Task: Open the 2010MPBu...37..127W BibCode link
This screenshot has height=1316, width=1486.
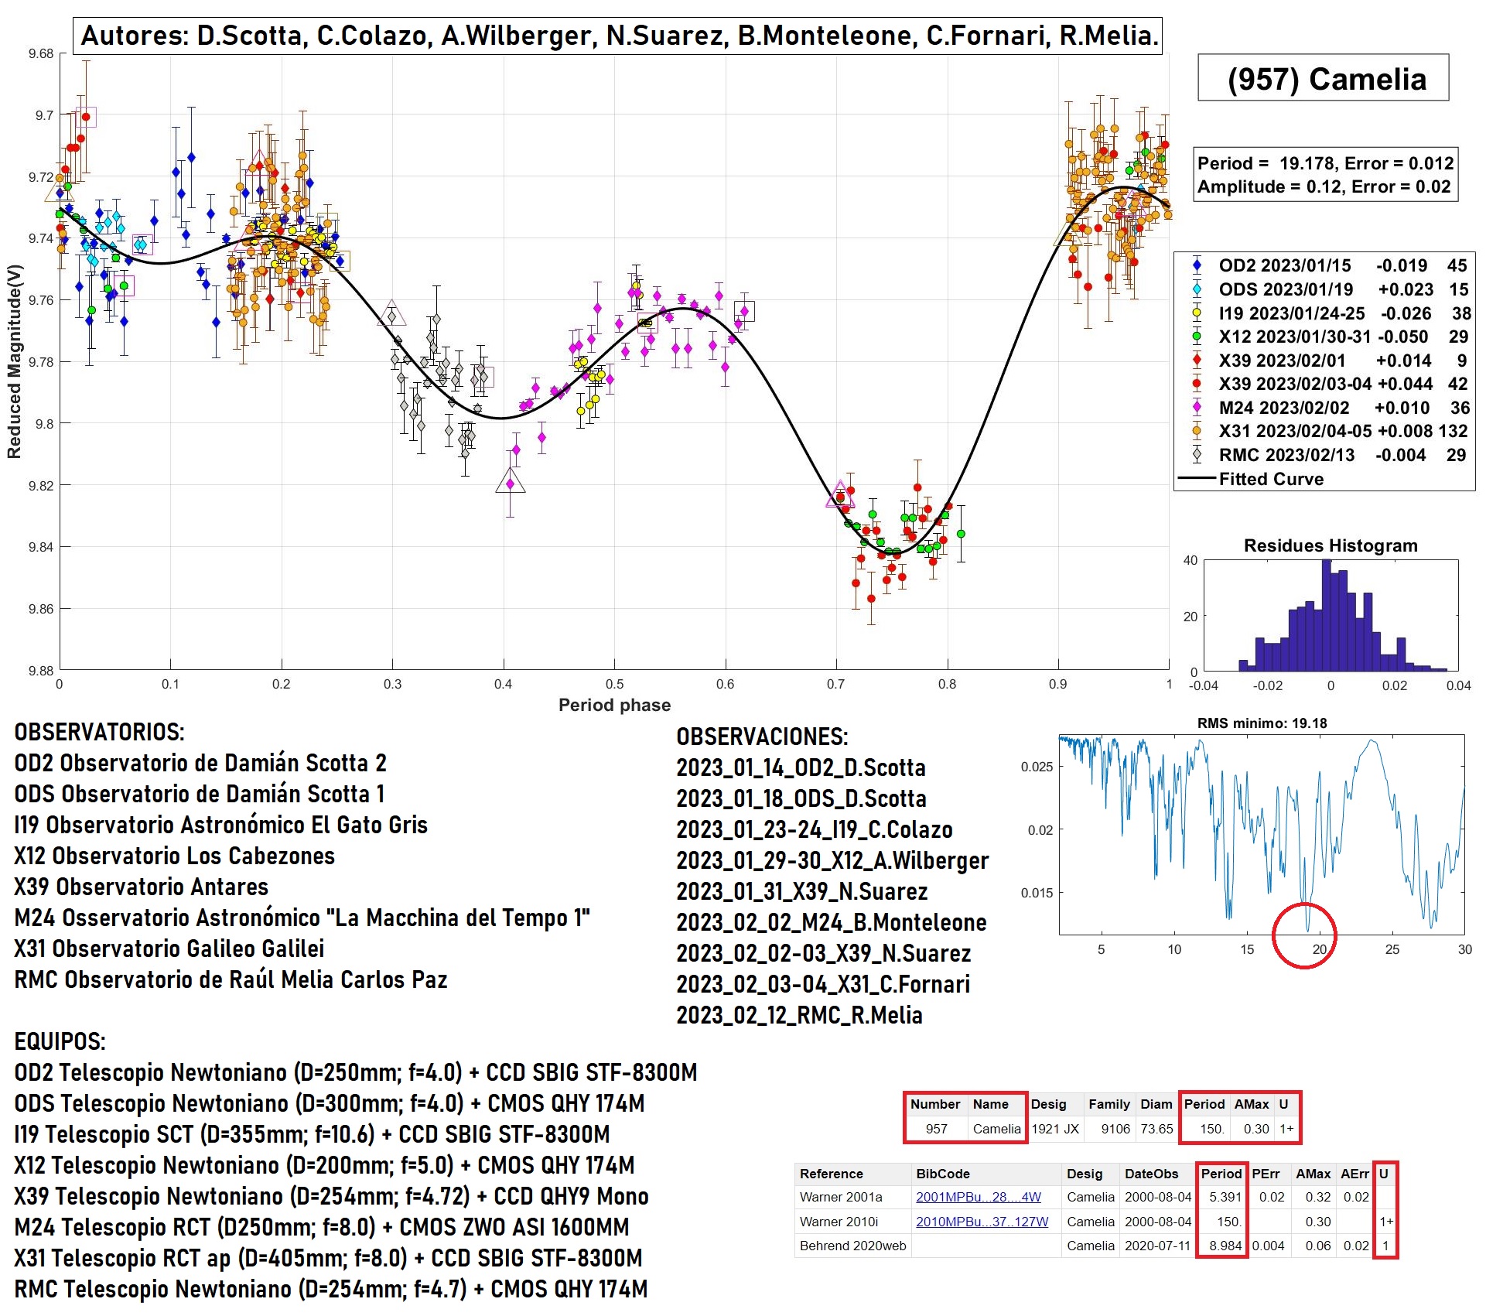Action: (x=982, y=1222)
